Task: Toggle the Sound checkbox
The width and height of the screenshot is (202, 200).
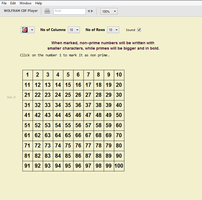Action: pyautogui.click(x=139, y=30)
